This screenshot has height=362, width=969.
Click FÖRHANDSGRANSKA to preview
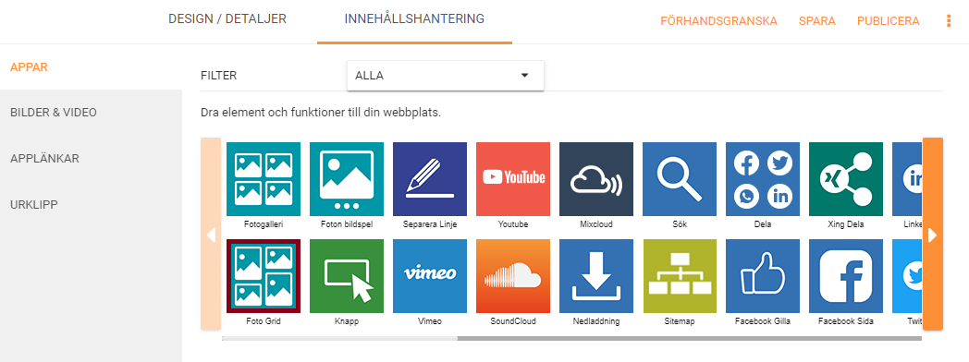(718, 21)
